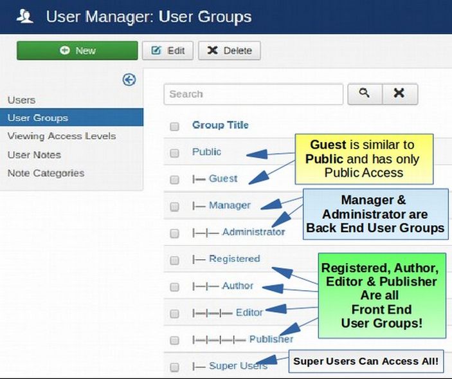The width and height of the screenshot is (452, 379).
Task: Collapse sidebar with the blue arrow icon
Action: coord(129,80)
